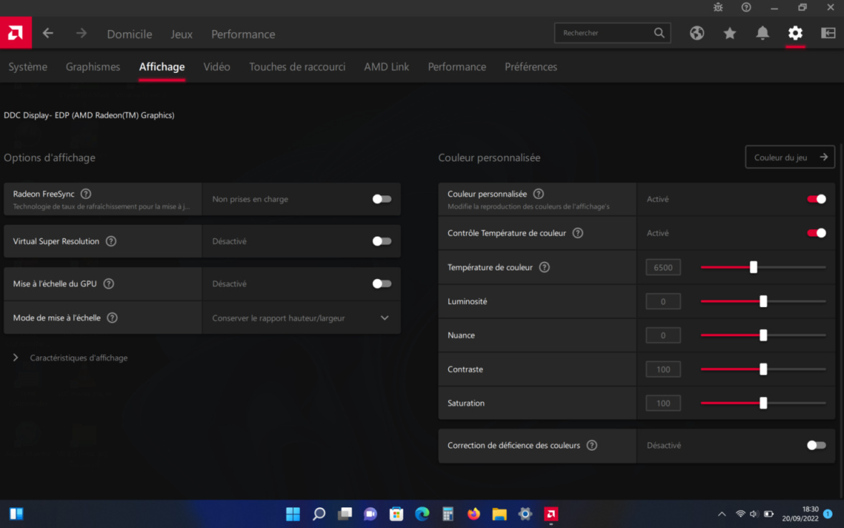Toggle the sidebar panel icon
This screenshot has width=844, height=528.
point(828,33)
